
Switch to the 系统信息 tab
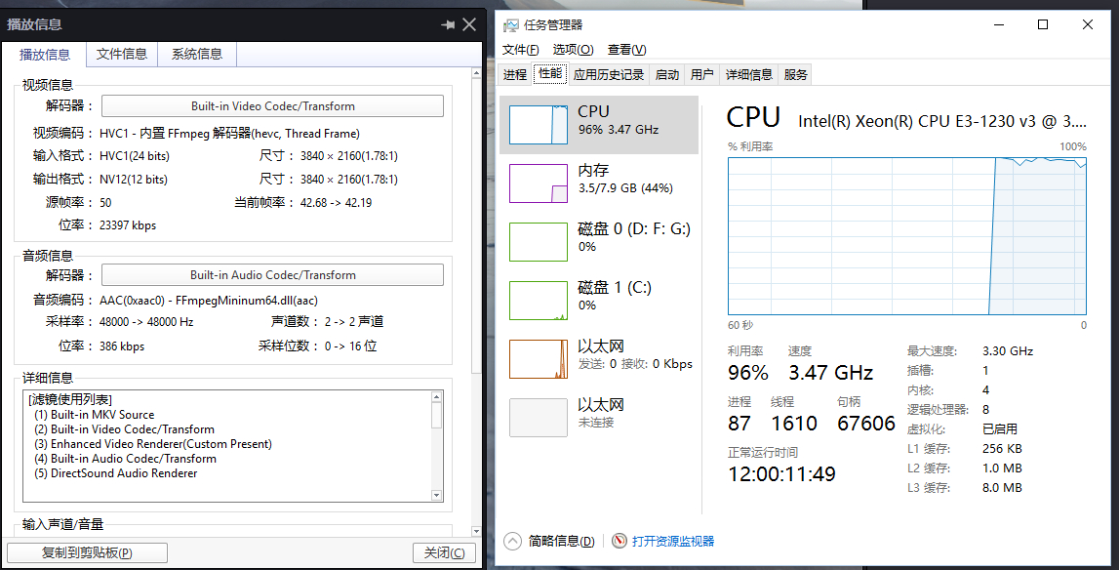pyautogui.click(x=197, y=55)
